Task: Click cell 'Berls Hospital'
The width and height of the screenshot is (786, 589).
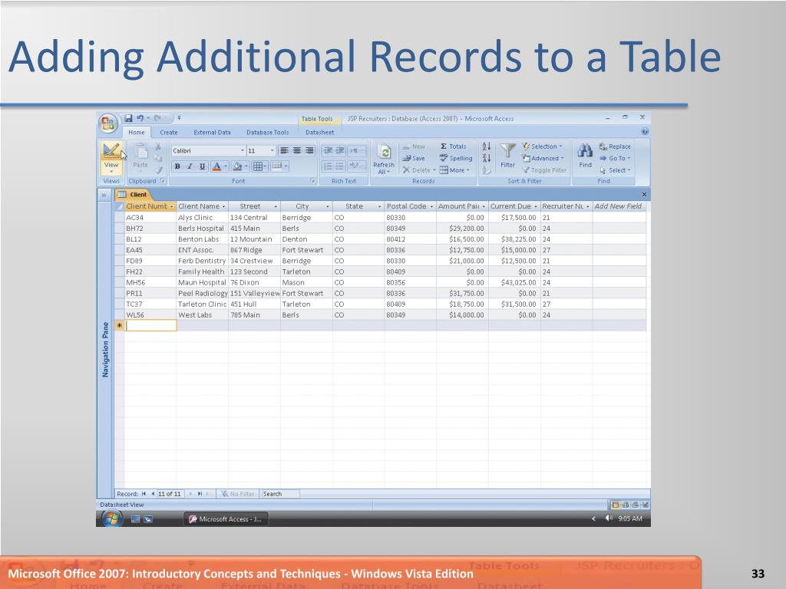Action: coord(201,229)
